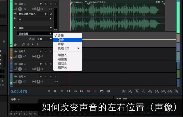Screen dimensions: 183x117
Task: Click the 轨道 3 pan knob
Action: (38, 69)
